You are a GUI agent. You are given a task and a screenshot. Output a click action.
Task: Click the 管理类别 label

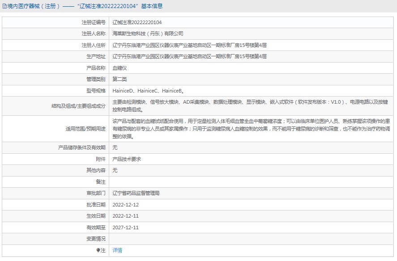coord(96,79)
